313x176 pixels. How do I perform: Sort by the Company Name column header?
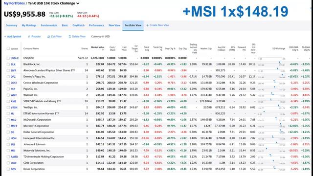tap(31, 48)
